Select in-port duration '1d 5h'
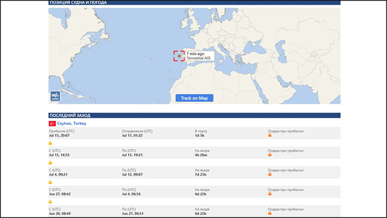The width and height of the screenshot is (387, 218). pos(199,136)
